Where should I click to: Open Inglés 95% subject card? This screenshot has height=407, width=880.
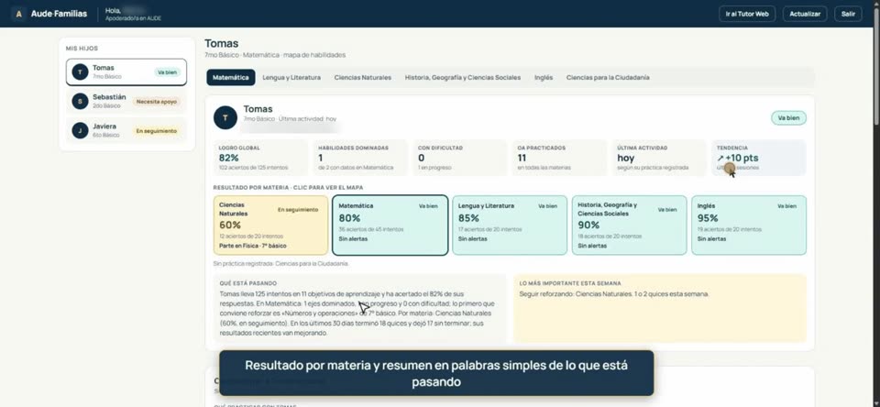point(749,225)
